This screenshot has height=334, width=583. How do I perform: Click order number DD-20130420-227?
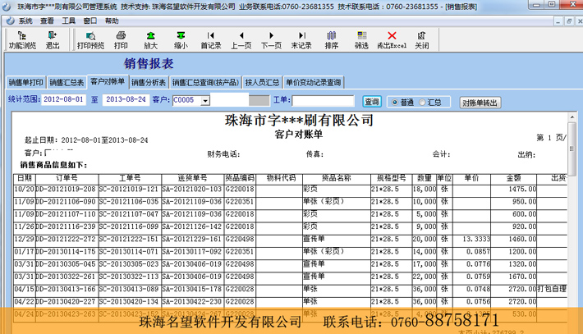(66, 301)
